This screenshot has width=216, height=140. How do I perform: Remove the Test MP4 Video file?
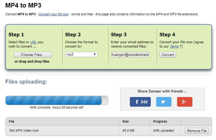tap(197, 131)
